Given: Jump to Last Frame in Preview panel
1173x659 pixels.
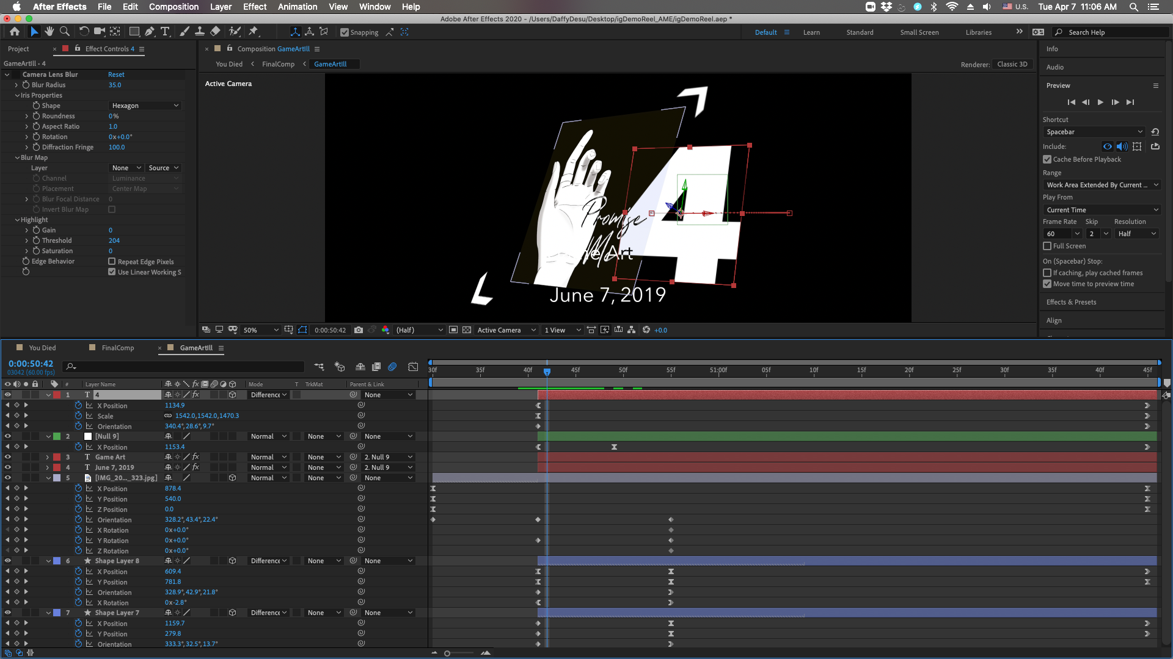Looking at the screenshot, I should [x=1130, y=103].
